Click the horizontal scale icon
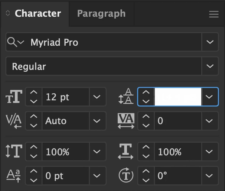Image resolution: width=225 pixels, height=191 pixels. pyautogui.click(x=127, y=152)
